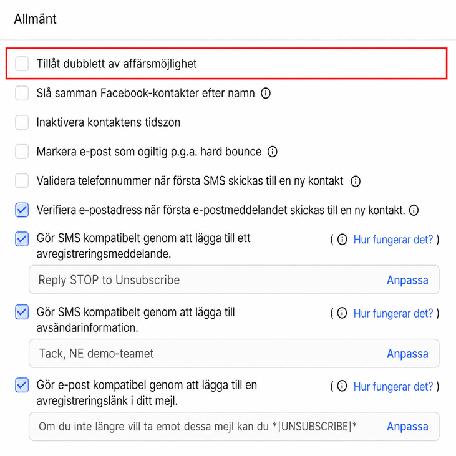Show info tooltip for hard bounce option
This screenshot has height=456, width=456.
tap(272, 152)
